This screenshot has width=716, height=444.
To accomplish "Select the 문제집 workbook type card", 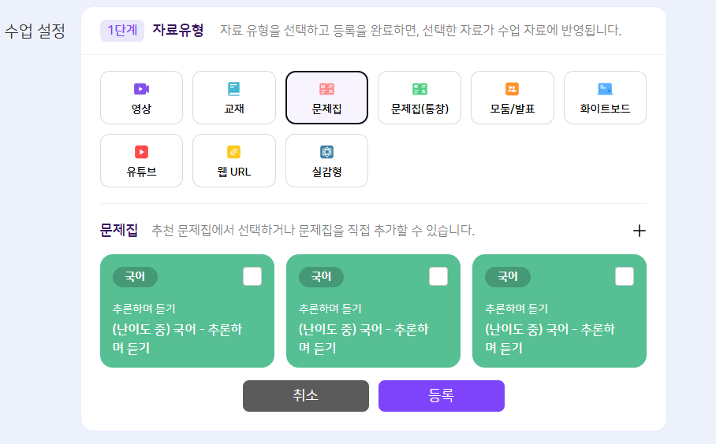I will click(x=327, y=98).
